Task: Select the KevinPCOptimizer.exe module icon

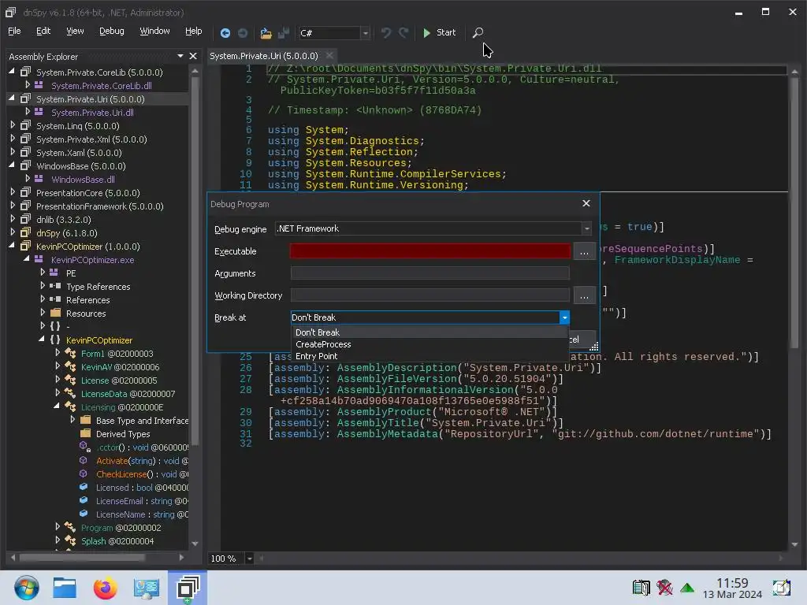Action: point(39,258)
